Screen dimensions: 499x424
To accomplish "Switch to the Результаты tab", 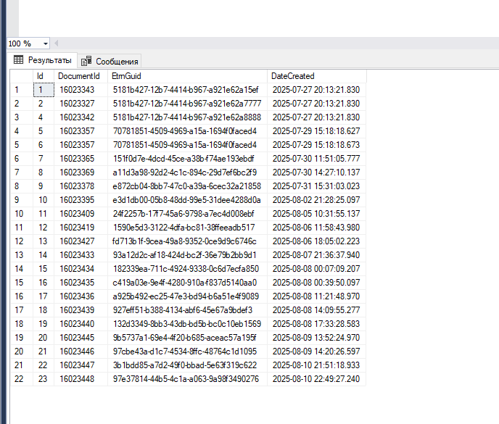I will pos(43,60).
